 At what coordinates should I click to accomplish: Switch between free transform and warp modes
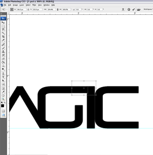pyautogui.click(x=123, y=9)
